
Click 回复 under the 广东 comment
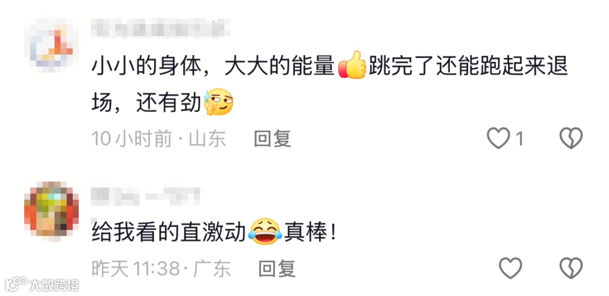tap(277, 268)
